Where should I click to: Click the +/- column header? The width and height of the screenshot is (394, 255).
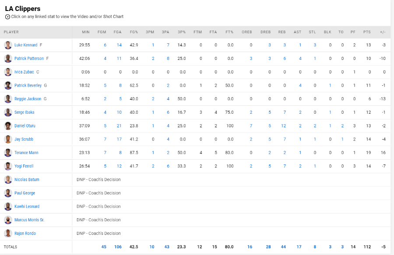click(383, 32)
